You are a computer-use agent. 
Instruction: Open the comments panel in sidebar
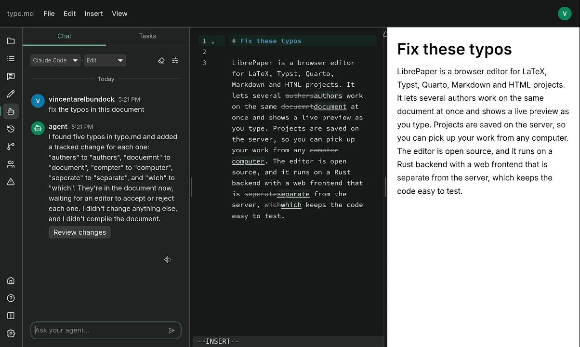(x=11, y=77)
